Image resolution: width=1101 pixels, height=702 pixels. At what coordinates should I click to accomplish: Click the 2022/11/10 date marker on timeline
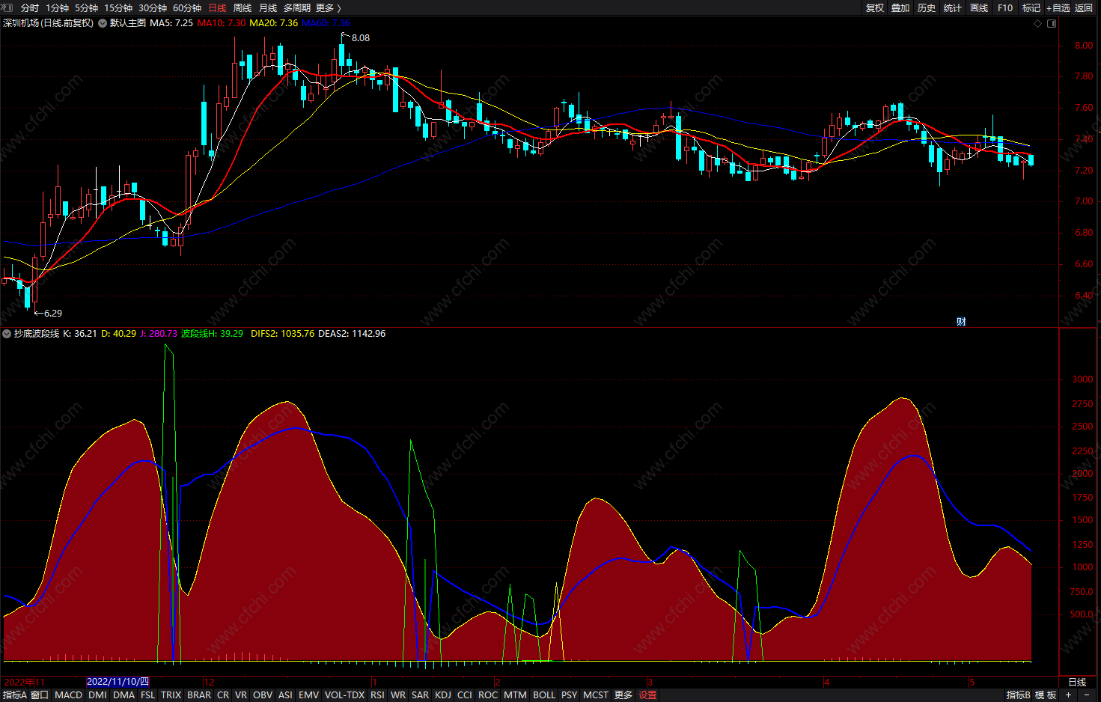[x=118, y=682]
